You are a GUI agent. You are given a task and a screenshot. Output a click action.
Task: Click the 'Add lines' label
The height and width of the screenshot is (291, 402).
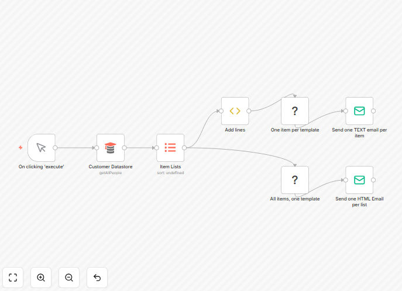pos(235,130)
